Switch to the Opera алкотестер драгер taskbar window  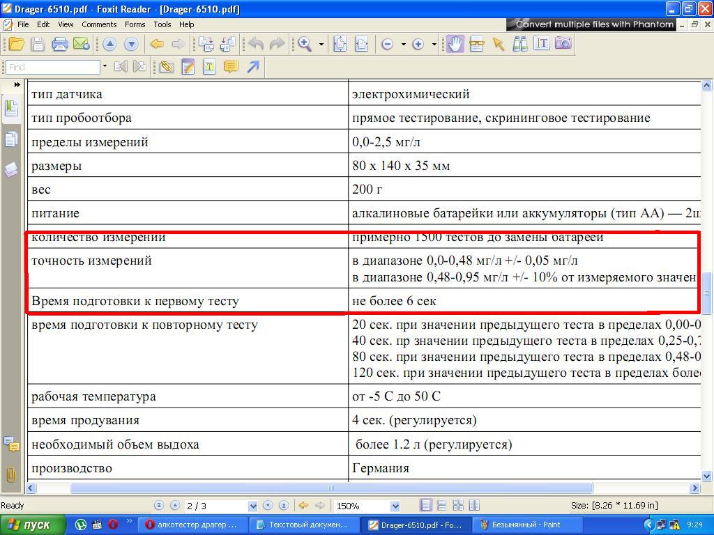[x=193, y=525]
